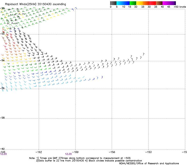Image resolution: width=187 pixels, height=165 pixels.
Task: Click the latitude label '-56'
Action: 2,88
